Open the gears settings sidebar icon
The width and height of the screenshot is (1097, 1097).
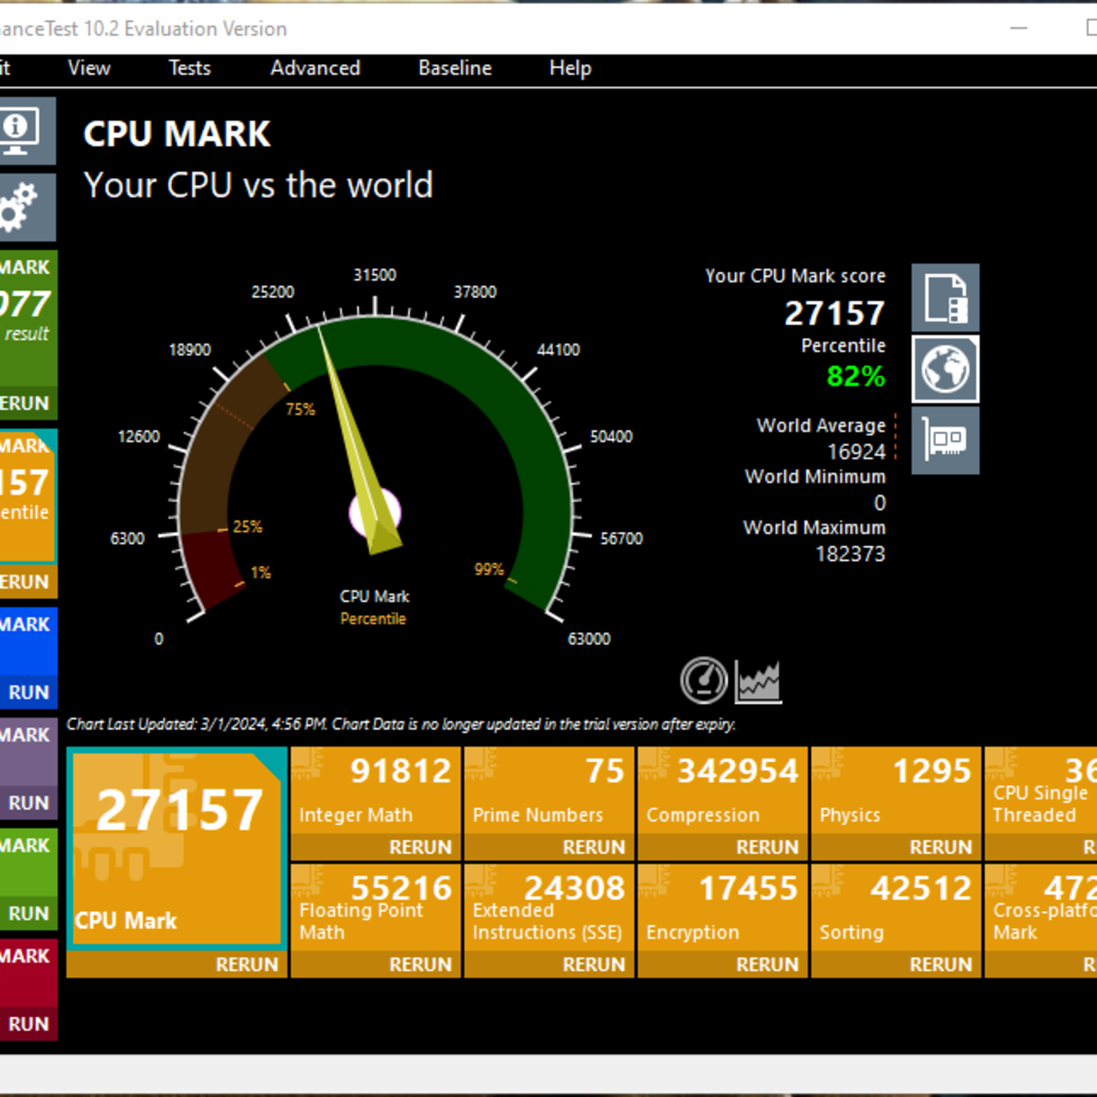coord(27,207)
